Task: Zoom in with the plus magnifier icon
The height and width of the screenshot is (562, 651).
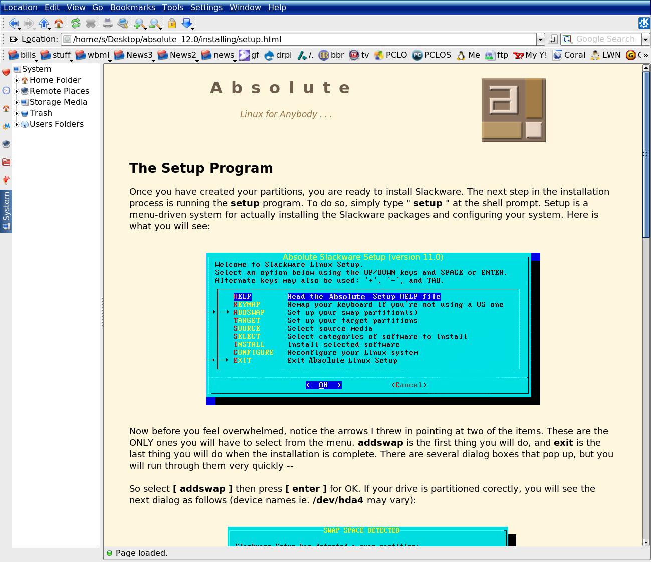Action: coord(140,23)
